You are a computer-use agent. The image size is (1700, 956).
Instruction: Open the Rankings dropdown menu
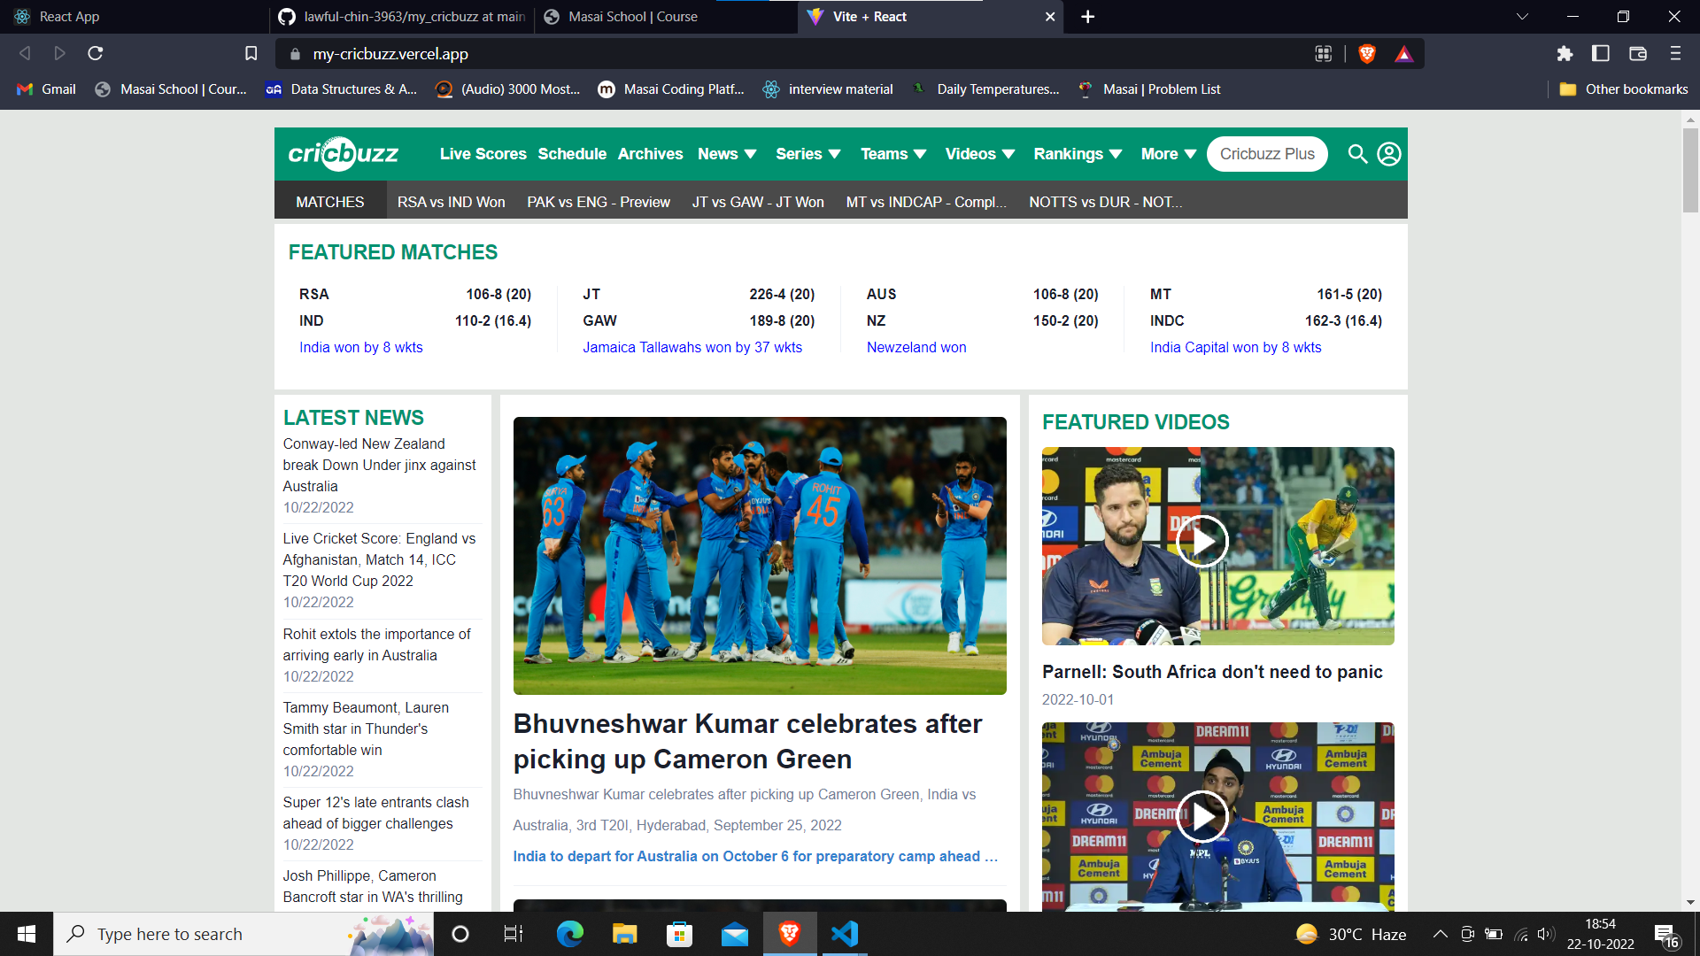coord(1077,154)
